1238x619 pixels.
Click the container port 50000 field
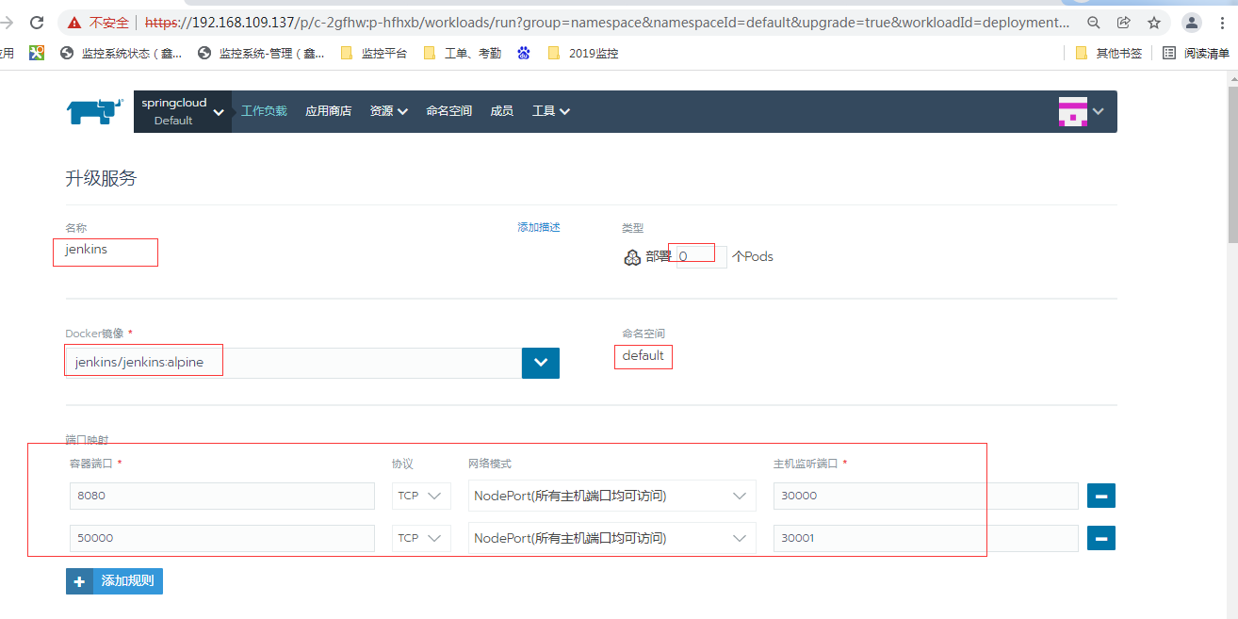(x=222, y=538)
